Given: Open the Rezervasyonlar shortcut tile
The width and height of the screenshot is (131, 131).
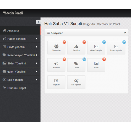Looking at the screenshot, I should 116,48.
